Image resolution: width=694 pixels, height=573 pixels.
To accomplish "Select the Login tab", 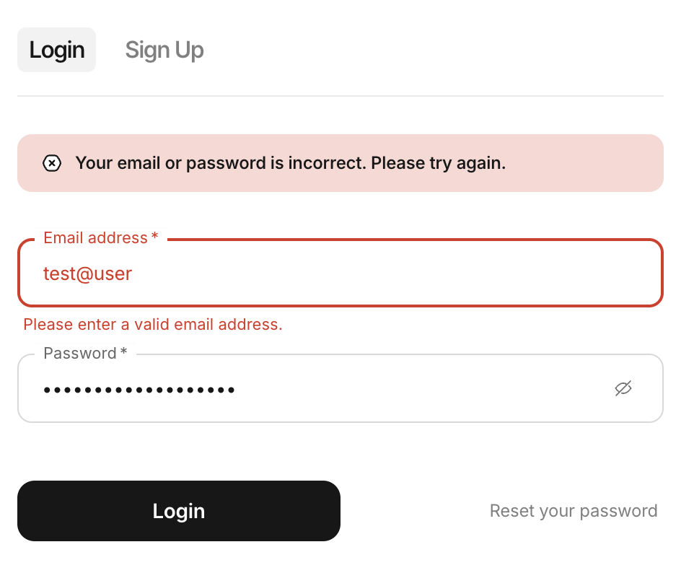I will coord(57,50).
